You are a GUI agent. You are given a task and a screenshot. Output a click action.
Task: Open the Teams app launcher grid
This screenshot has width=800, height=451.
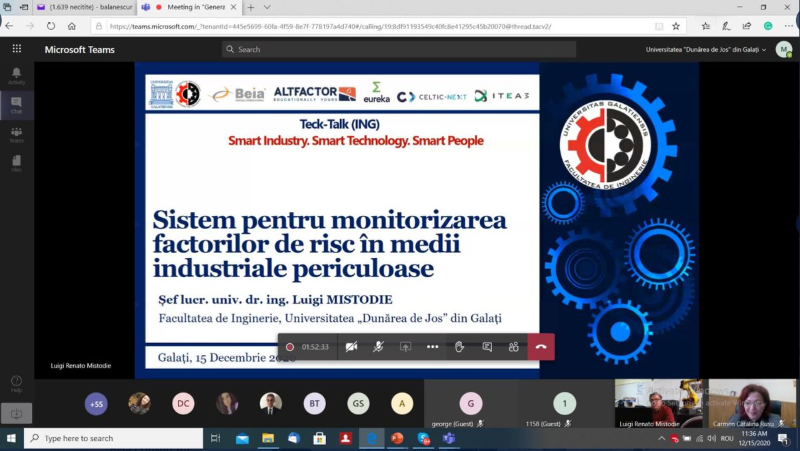(17, 49)
